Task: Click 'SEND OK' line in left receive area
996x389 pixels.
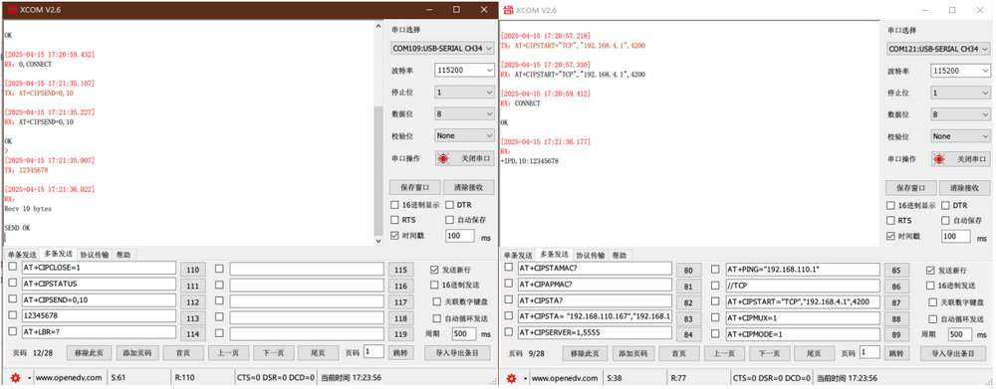Action: pyautogui.click(x=17, y=228)
